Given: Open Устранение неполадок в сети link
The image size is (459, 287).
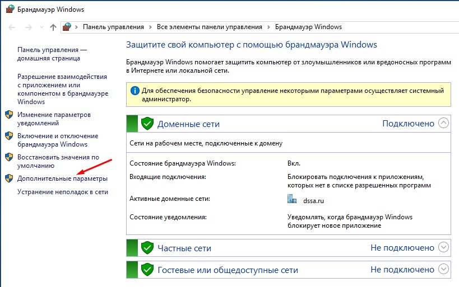Looking at the screenshot, I should (63, 192).
